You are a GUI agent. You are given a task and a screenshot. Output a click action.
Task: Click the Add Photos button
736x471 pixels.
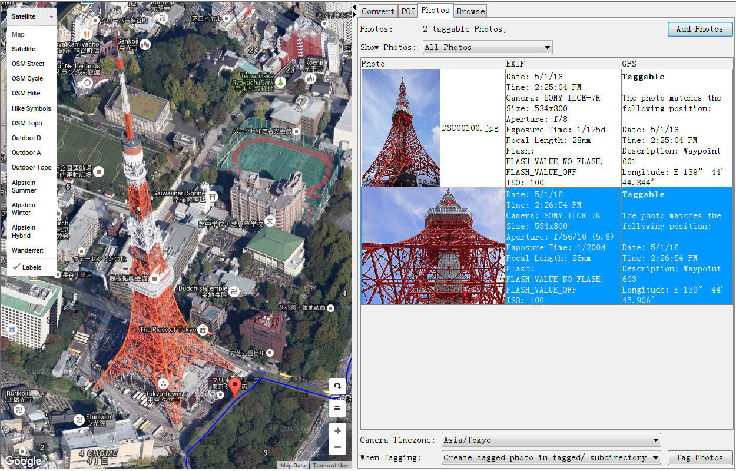(700, 29)
